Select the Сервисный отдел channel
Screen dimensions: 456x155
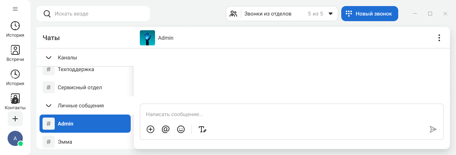80,87
